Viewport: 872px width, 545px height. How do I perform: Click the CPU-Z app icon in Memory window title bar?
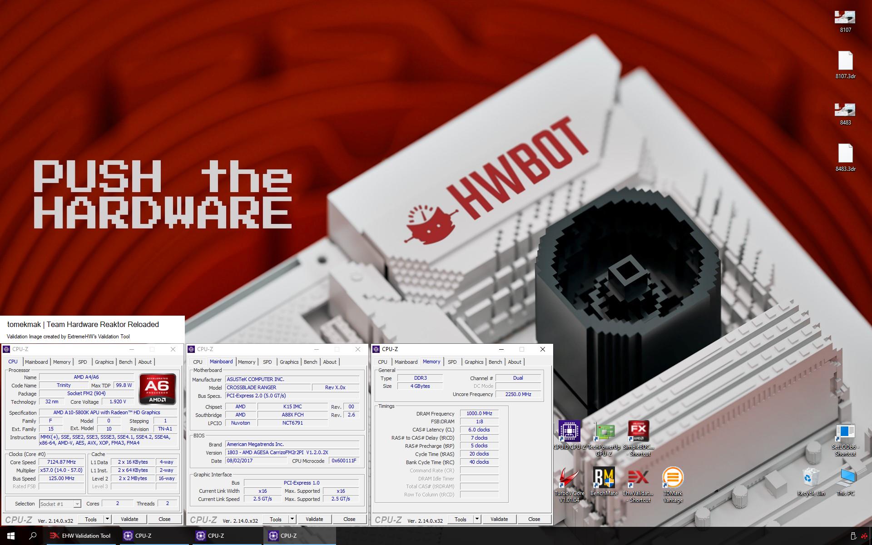(376, 349)
